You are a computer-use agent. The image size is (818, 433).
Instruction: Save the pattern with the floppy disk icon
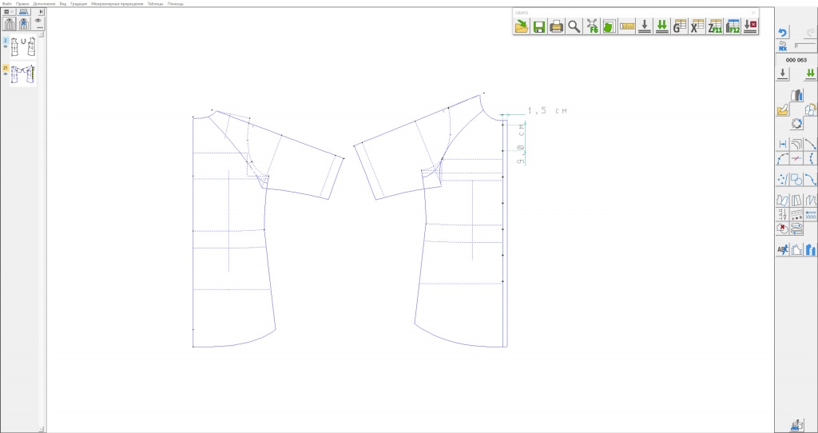tap(539, 26)
